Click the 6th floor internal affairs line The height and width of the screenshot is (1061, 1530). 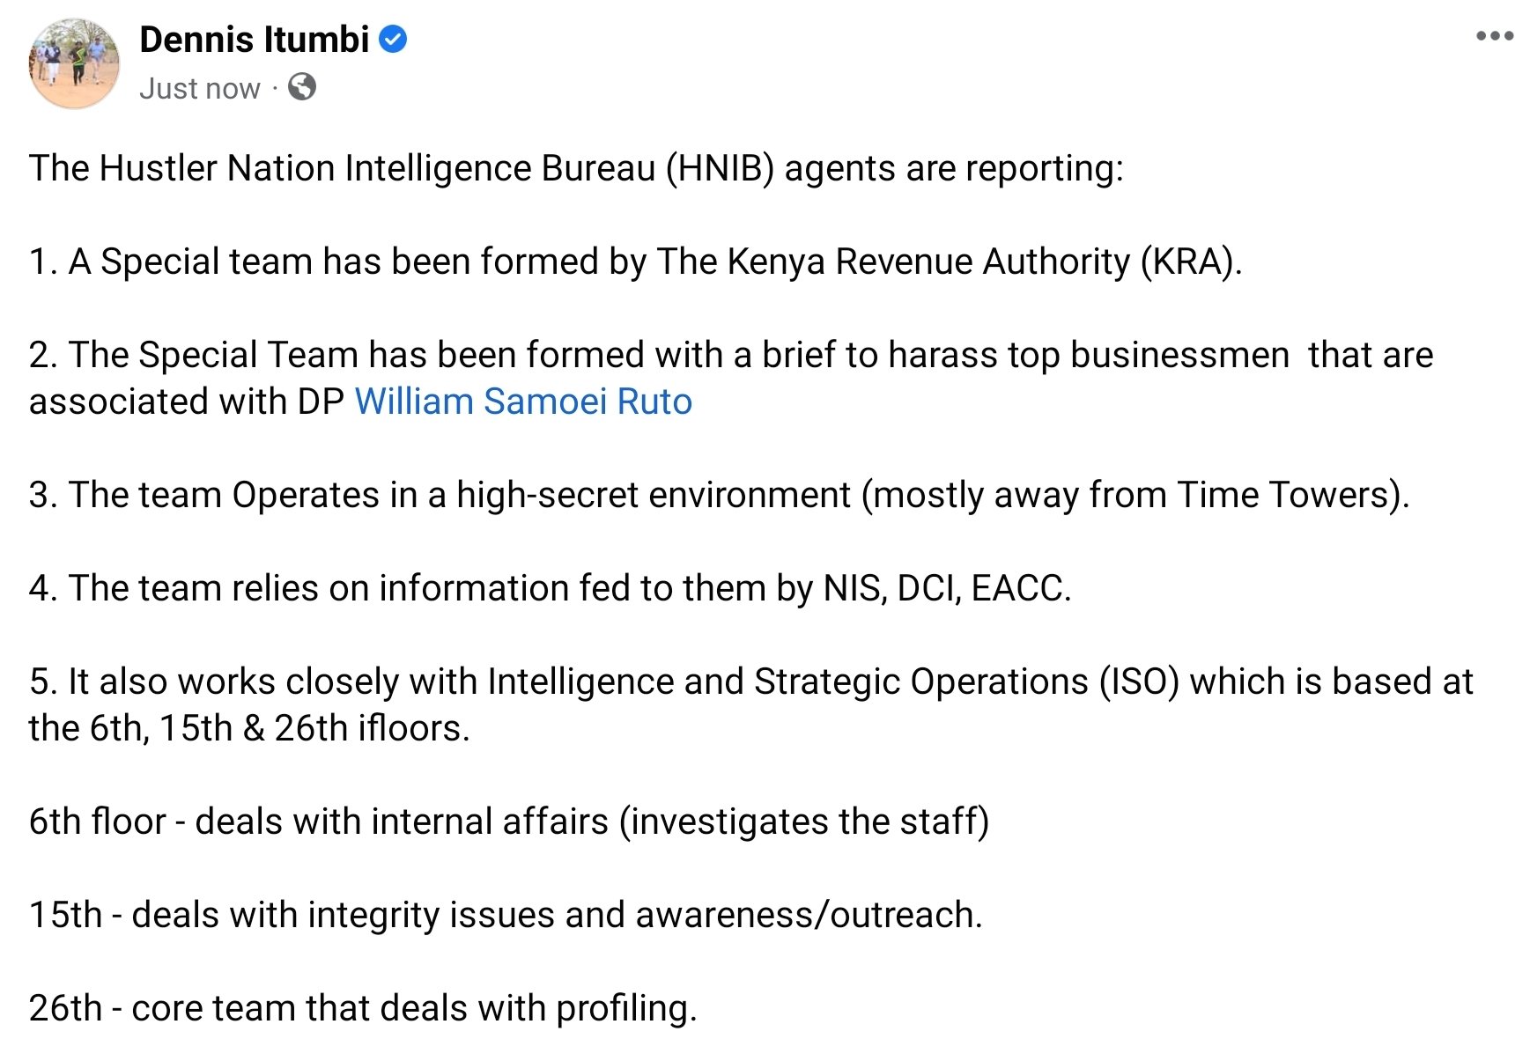tap(509, 822)
